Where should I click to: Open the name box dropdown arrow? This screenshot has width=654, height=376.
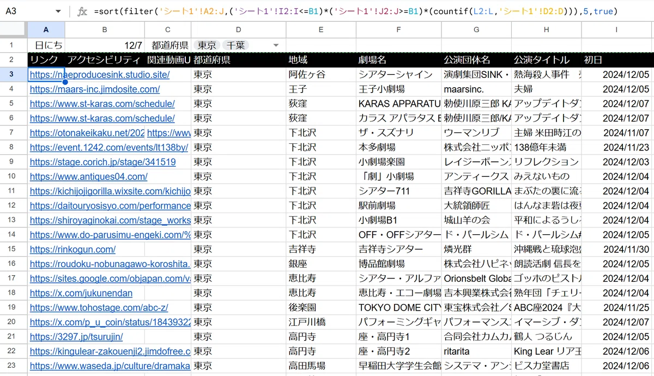pyautogui.click(x=58, y=11)
